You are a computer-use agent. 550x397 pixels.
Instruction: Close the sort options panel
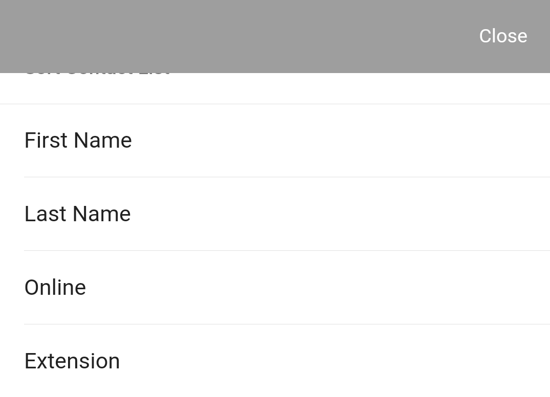point(503,36)
